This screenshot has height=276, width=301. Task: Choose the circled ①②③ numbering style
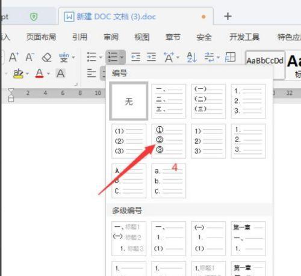pyautogui.click(x=169, y=141)
